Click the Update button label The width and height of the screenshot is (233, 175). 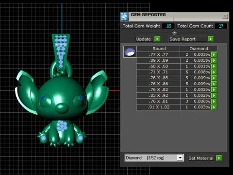click(144, 39)
